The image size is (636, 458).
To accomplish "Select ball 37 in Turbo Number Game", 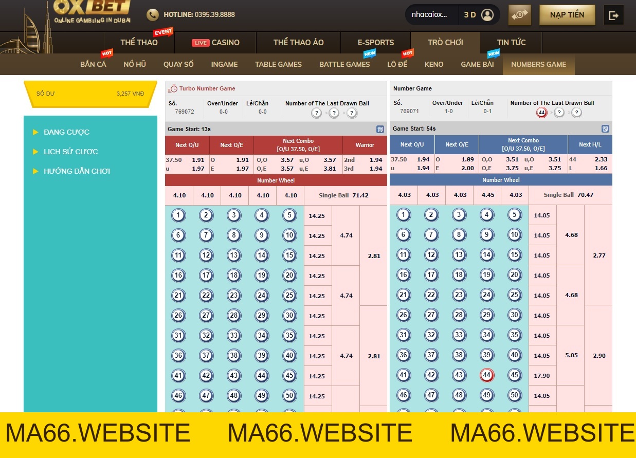I will click(x=206, y=356).
